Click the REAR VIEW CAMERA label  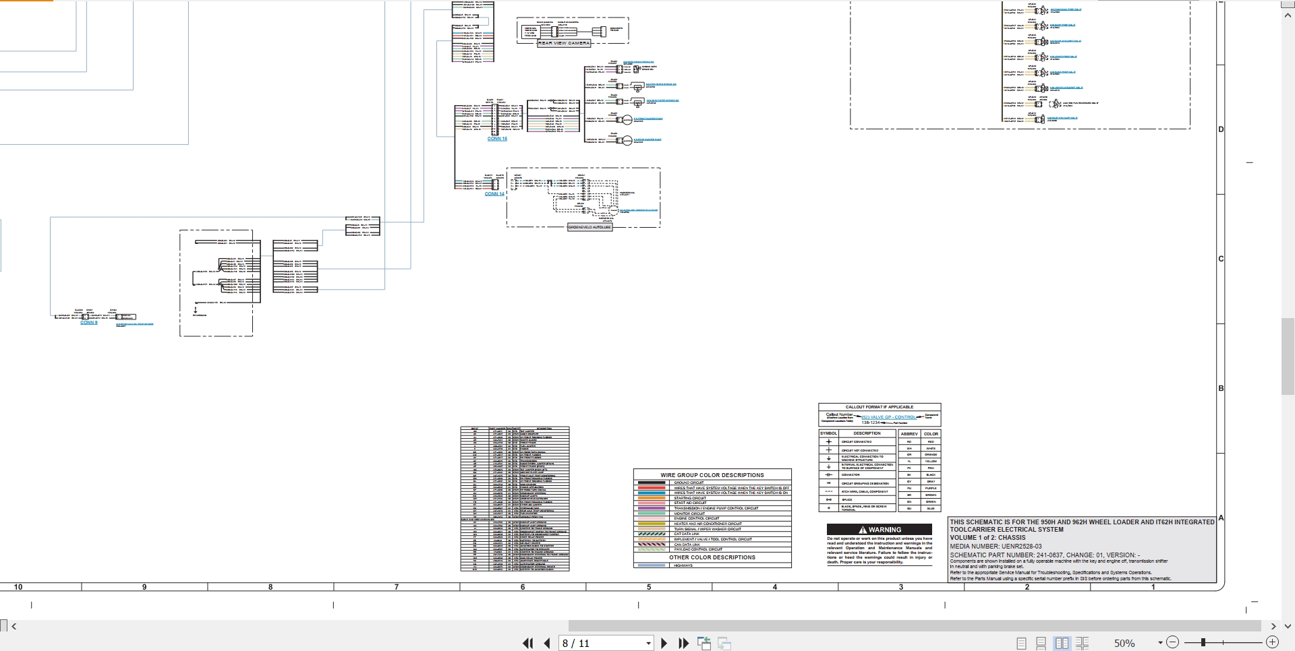(564, 43)
